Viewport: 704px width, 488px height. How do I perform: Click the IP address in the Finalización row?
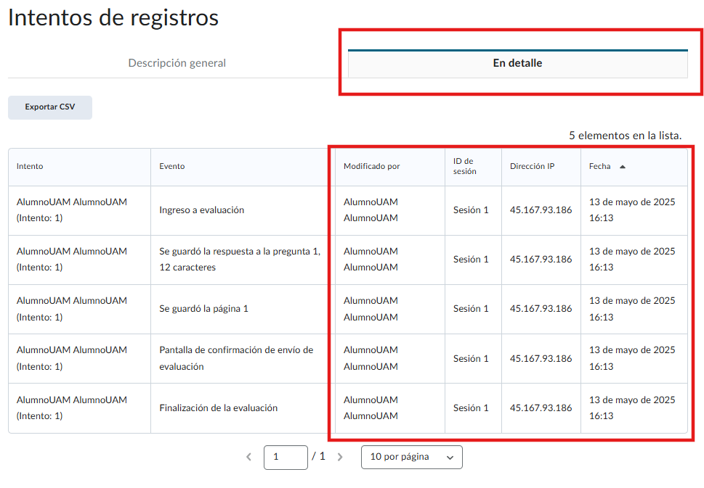pos(541,408)
